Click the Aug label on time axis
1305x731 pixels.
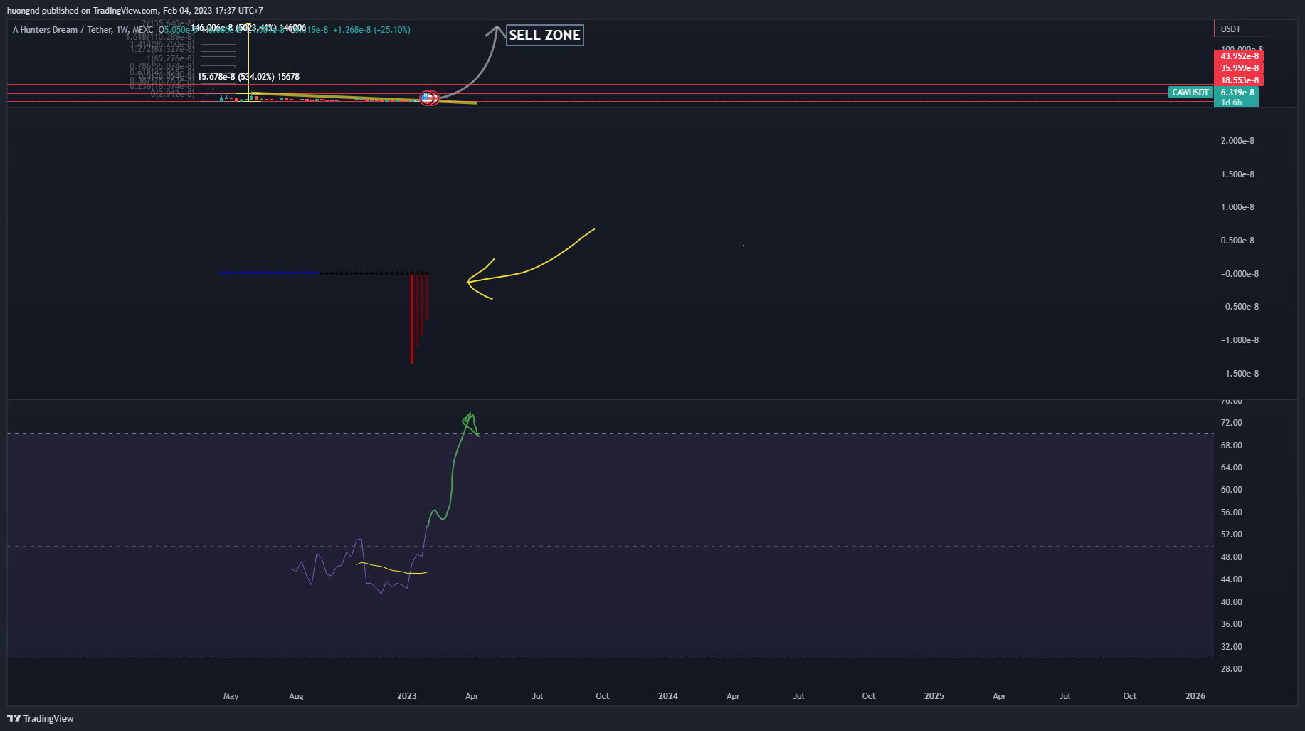[296, 696]
